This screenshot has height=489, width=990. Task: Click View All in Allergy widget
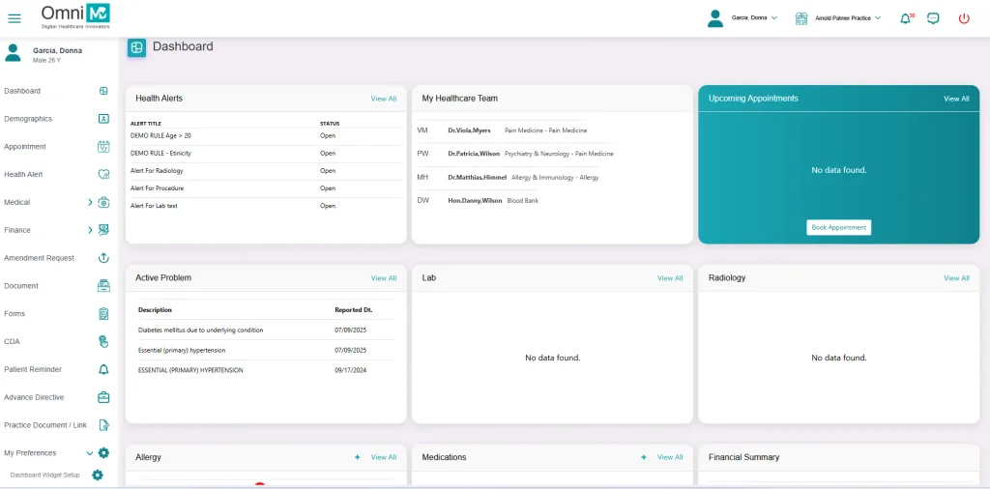click(x=384, y=457)
